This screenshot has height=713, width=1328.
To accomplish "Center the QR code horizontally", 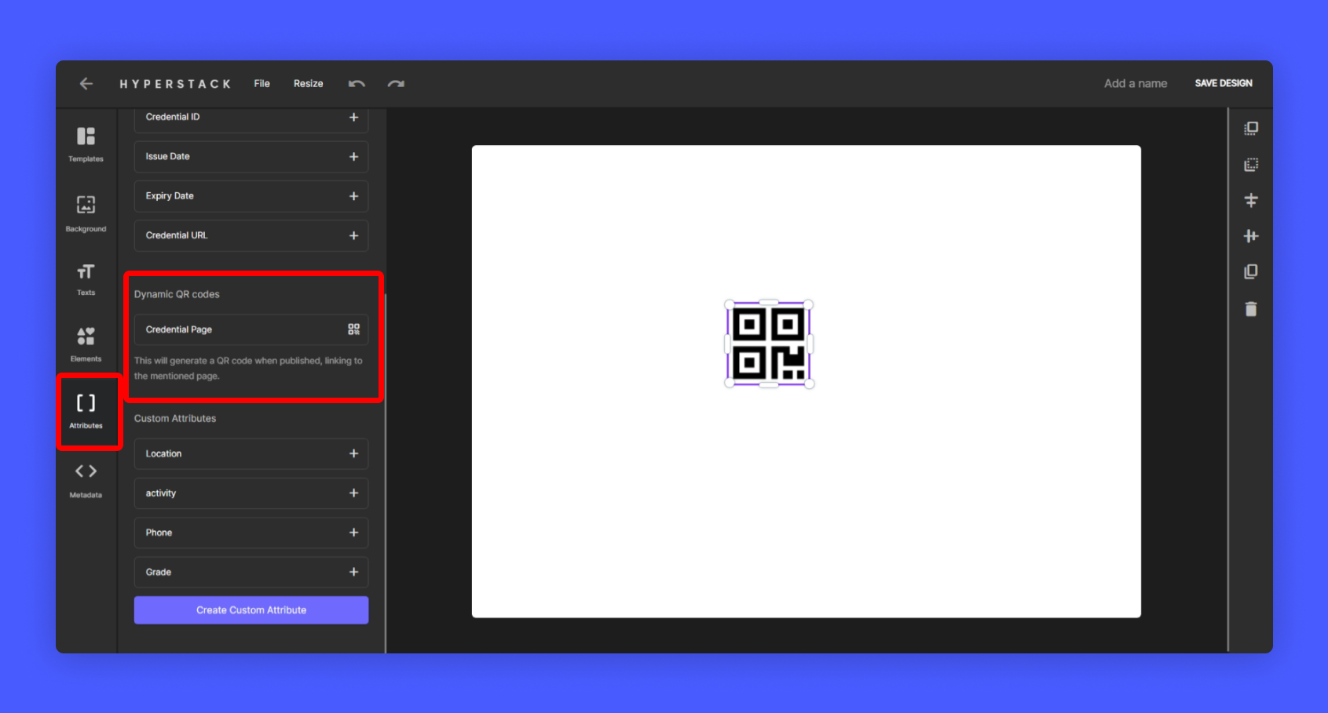I will tap(1251, 236).
